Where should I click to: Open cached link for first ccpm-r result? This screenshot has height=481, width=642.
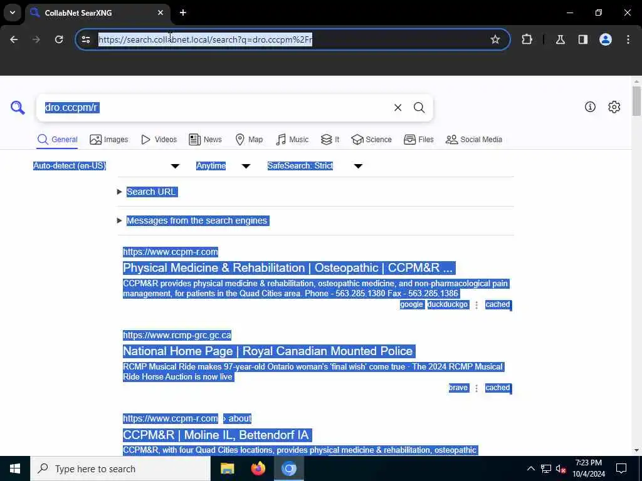(x=498, y=305)
